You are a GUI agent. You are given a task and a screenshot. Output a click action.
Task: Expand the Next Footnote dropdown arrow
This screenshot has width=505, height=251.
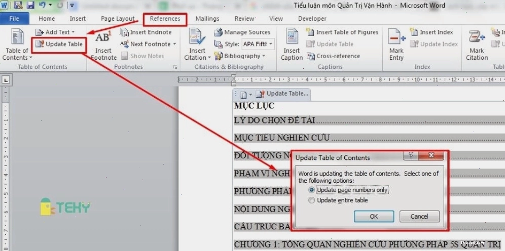coord(174,44)
